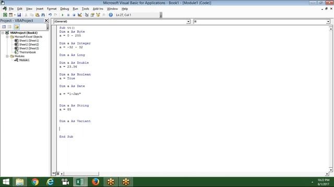Open Visual Basic Help question mark icon
The image size is (334, 187).
pyautogui.click(x=111, y=15)
